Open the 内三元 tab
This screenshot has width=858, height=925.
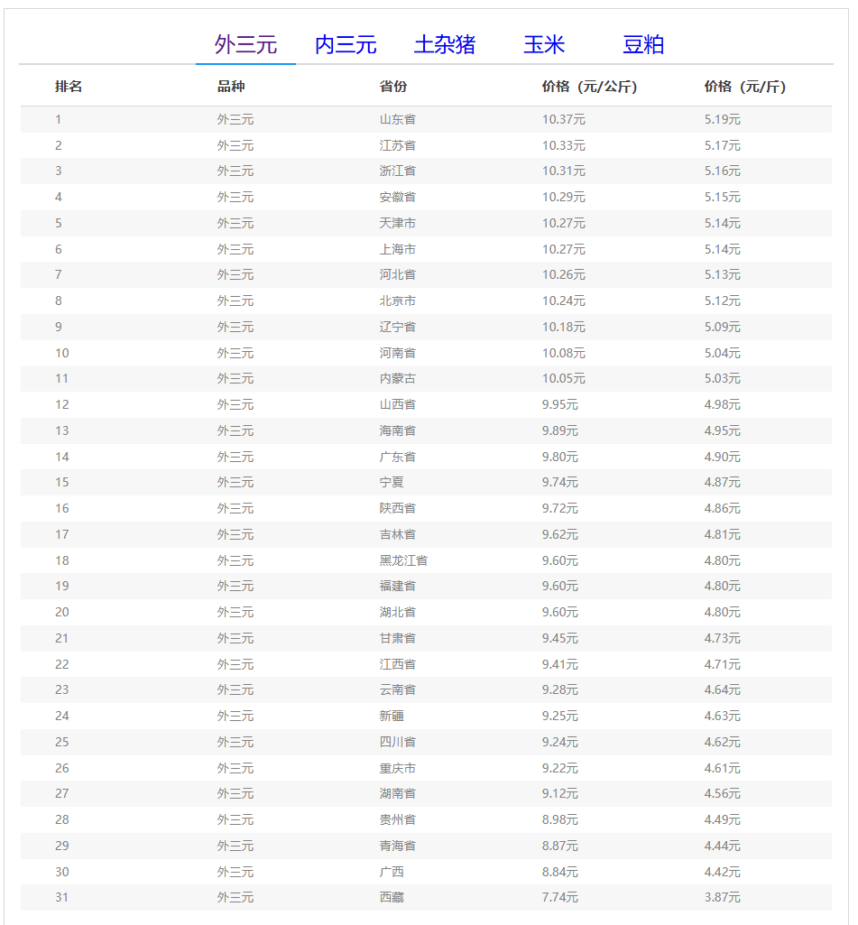(346, 44)
